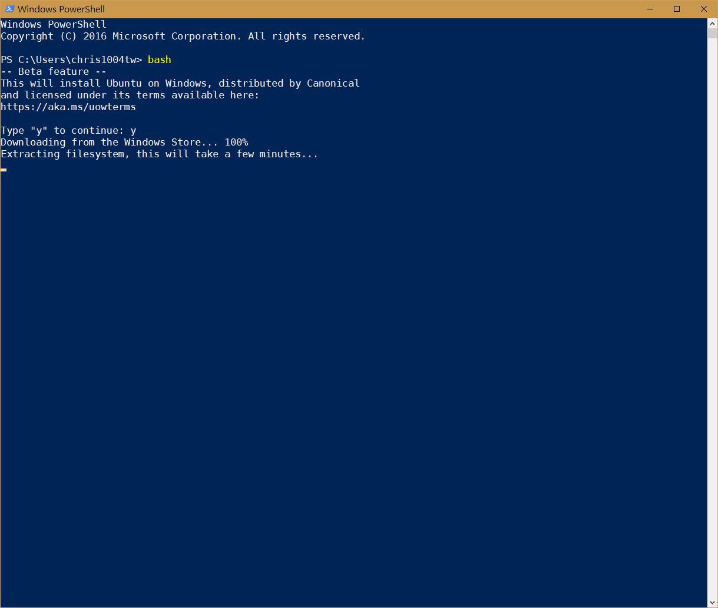Click the 'Downloading from the Windows Store' line
The height and width of the screenshot is (608, 718).
tap(124, 142)
